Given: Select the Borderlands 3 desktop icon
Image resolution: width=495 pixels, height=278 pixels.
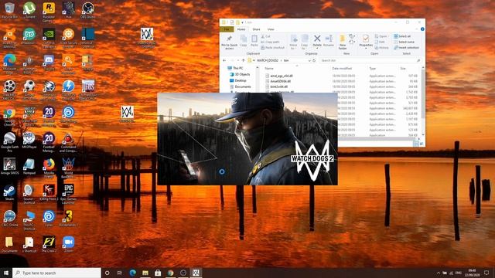Looking at the screenshot, I should (x=68, y=219).
